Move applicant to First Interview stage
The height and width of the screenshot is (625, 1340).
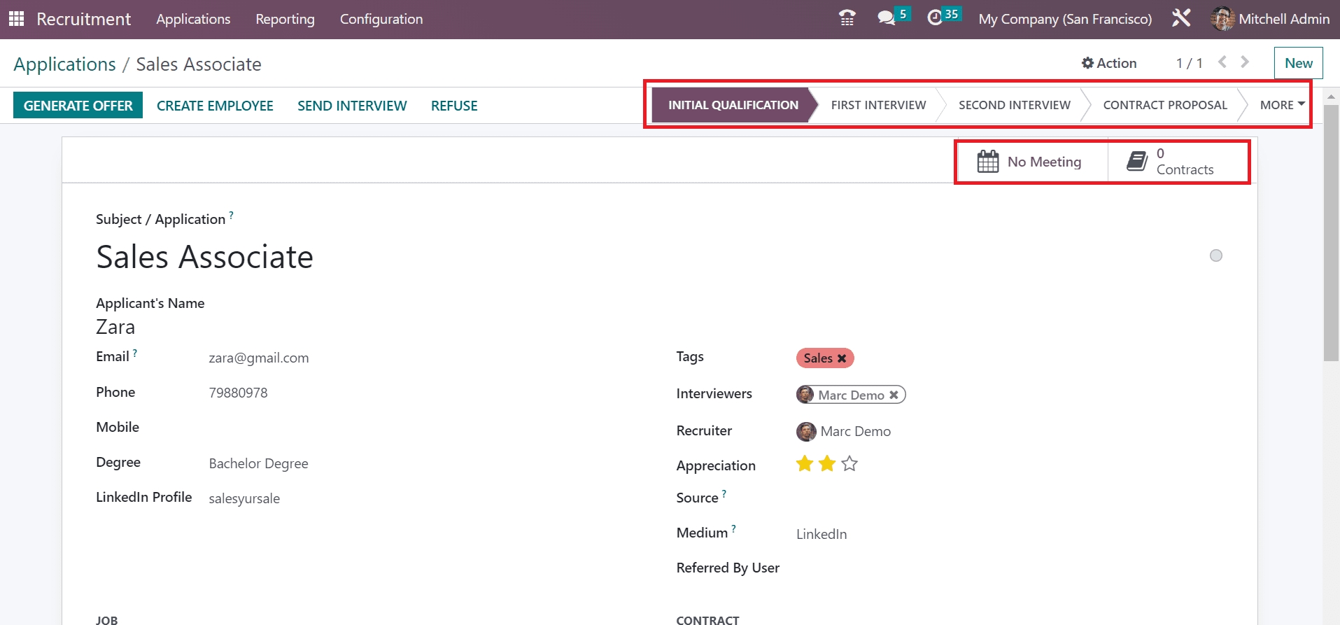[x=877, y=105]
